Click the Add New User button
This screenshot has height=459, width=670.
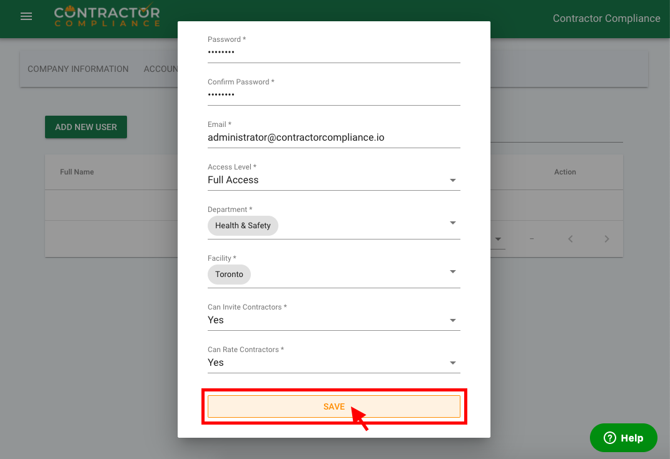click(86, 127)
